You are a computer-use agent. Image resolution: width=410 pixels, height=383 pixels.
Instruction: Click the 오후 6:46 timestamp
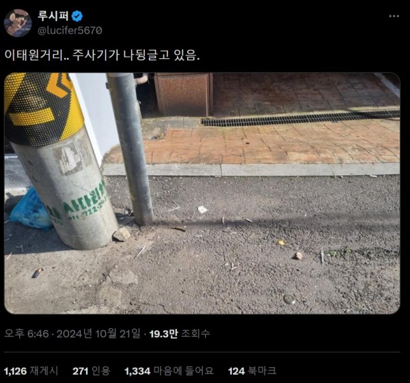[x=27, y=334]
